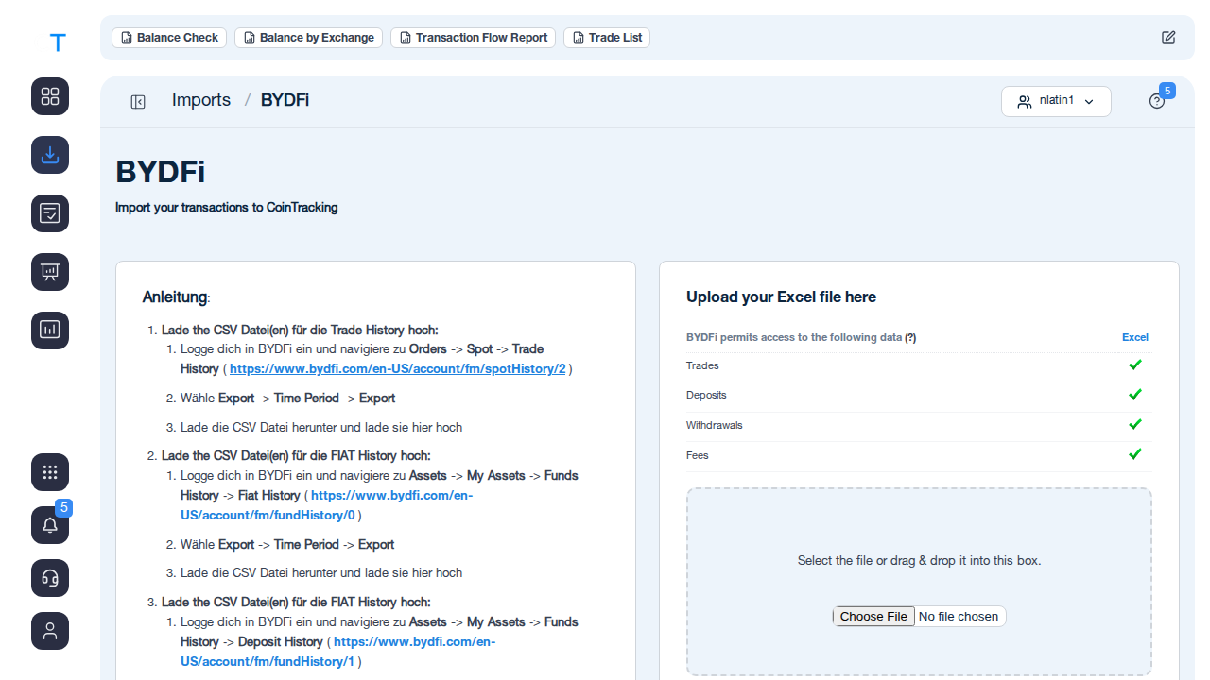The width and height of the screenshot is (1210, 680).
Task: Open the user profile icon in sidebar
Action: 50,631
